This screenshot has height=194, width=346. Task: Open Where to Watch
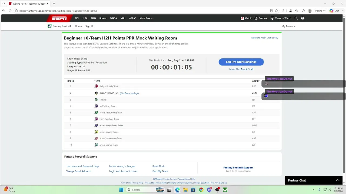(281, 18)
